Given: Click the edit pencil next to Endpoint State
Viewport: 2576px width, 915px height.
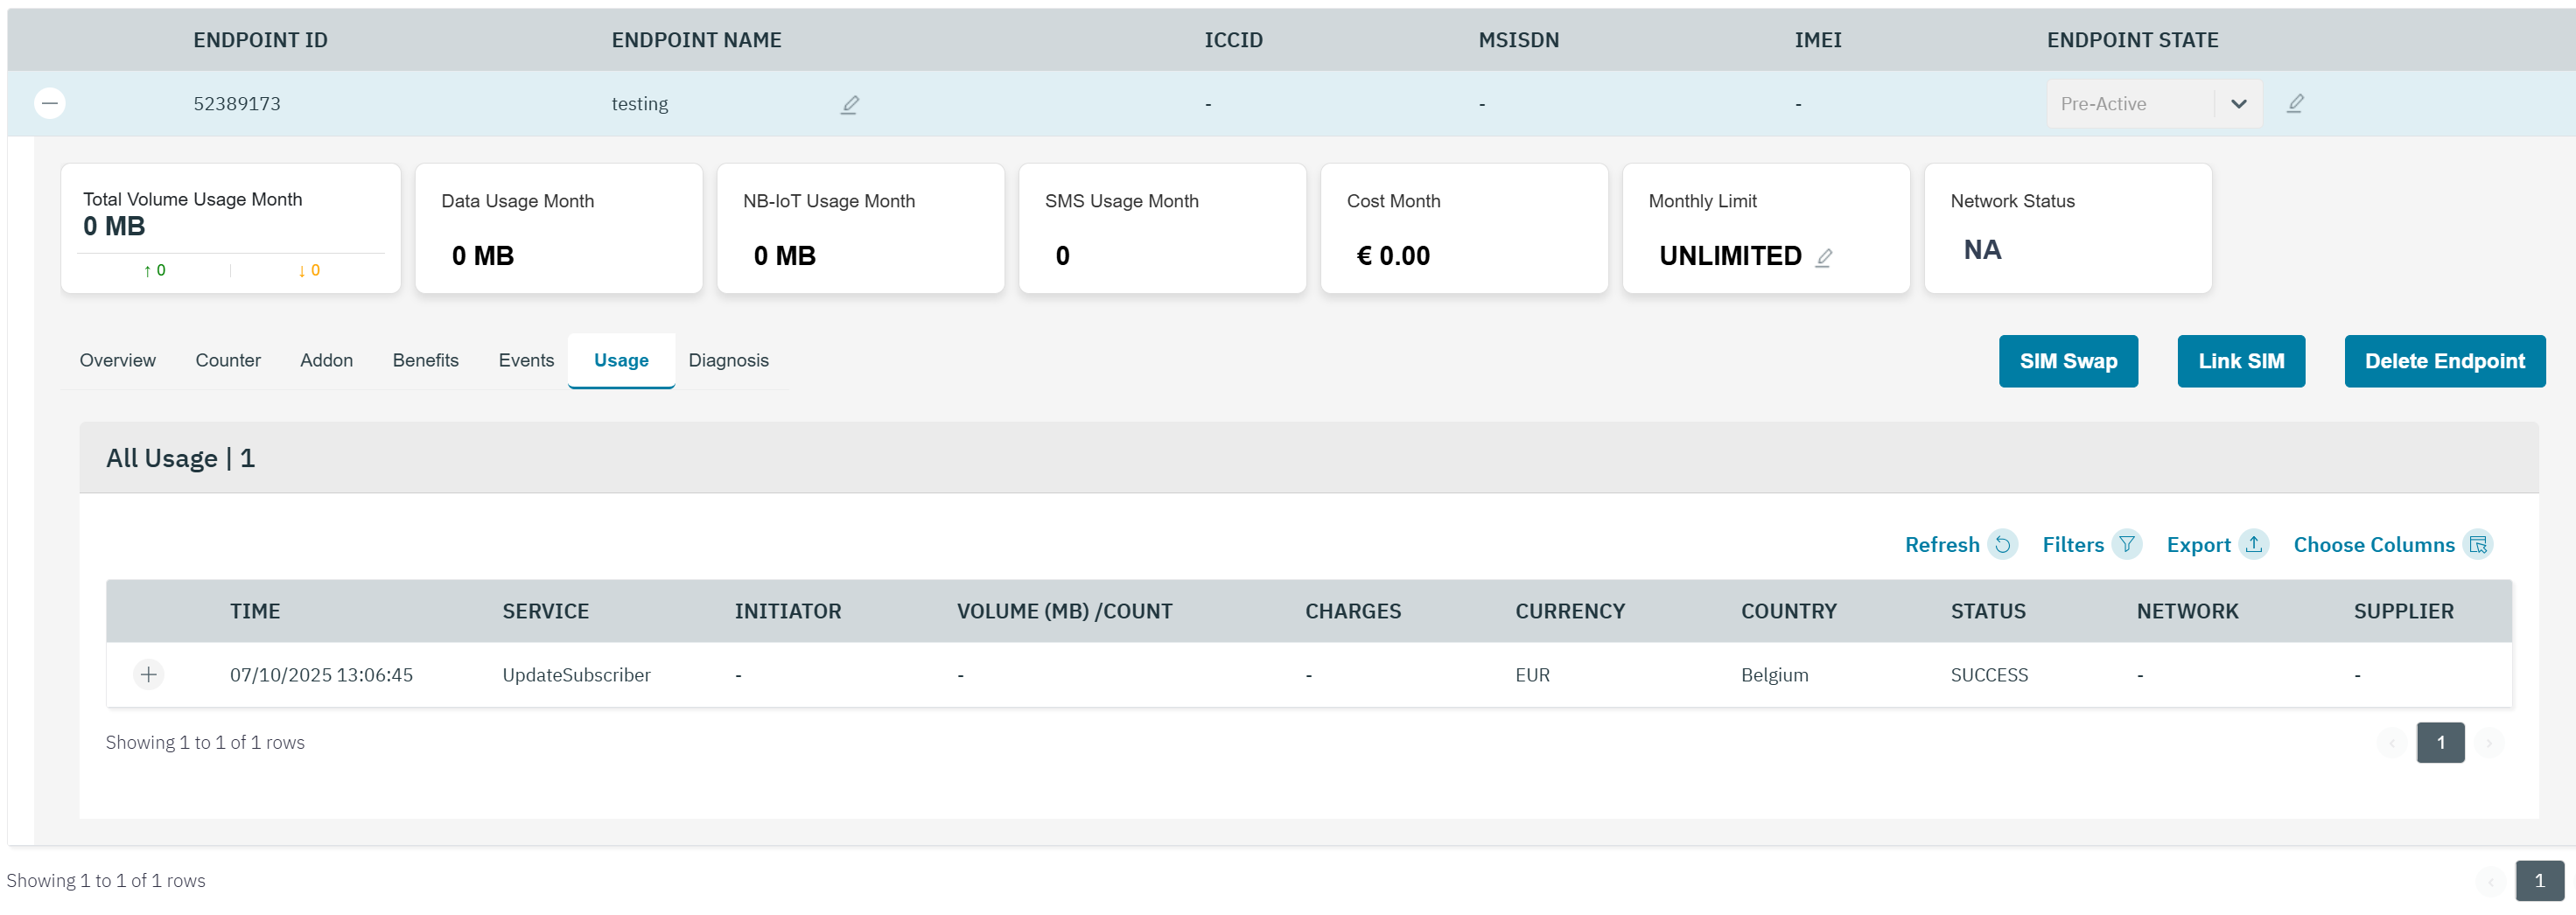Looking at the screenshot, I should coord(2295,103).
